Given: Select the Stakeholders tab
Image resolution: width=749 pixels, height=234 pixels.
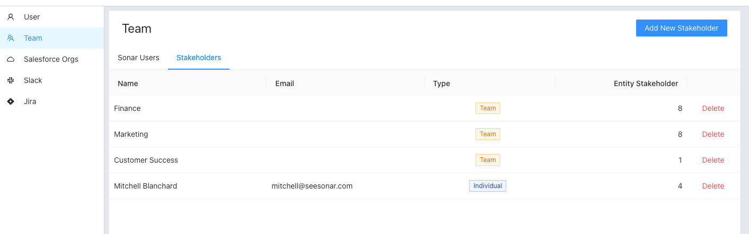Looking at the screenshot, I should (199, 58).
